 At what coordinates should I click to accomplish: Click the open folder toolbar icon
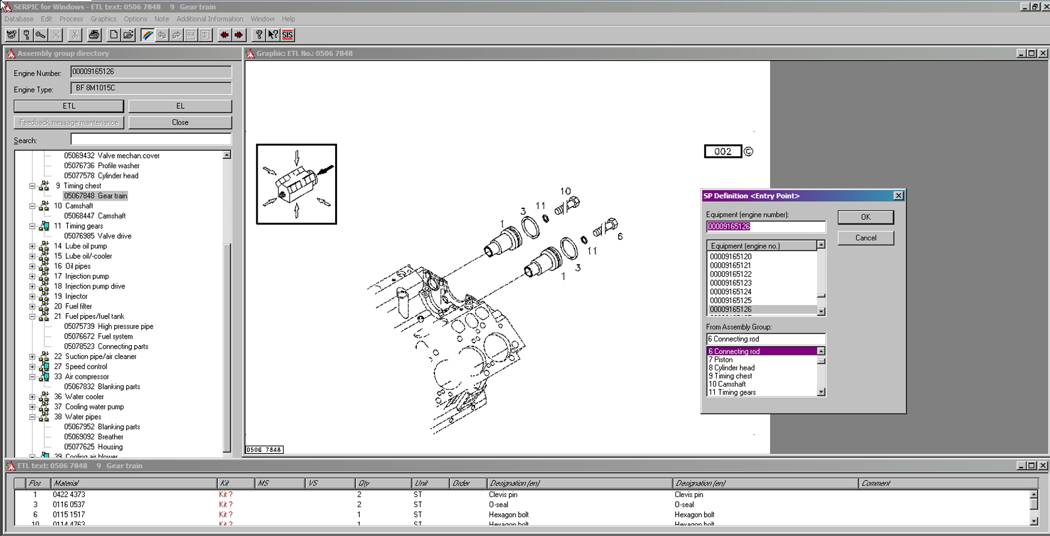129,35
